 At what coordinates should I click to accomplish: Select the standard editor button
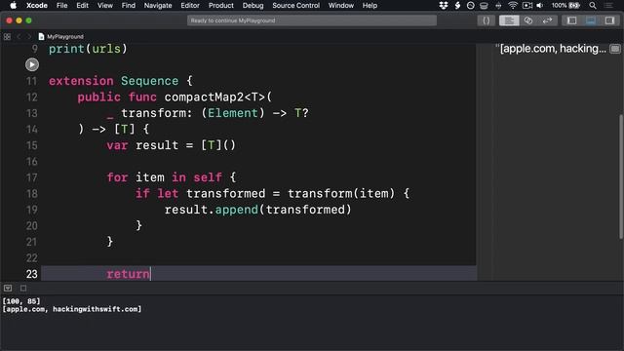click(509, 20)
